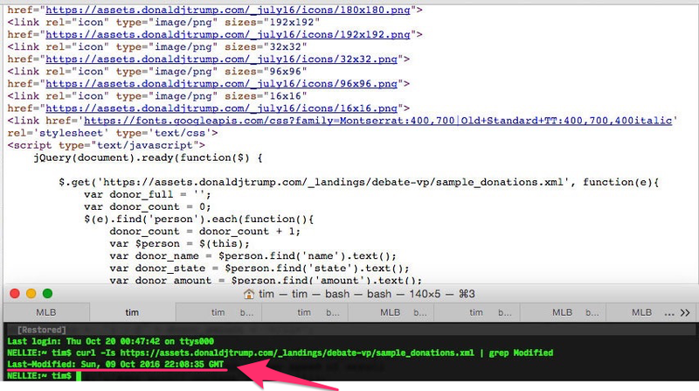
Task: Switch to the sixth tab labeled tim b...
Action: coord(476,312)
